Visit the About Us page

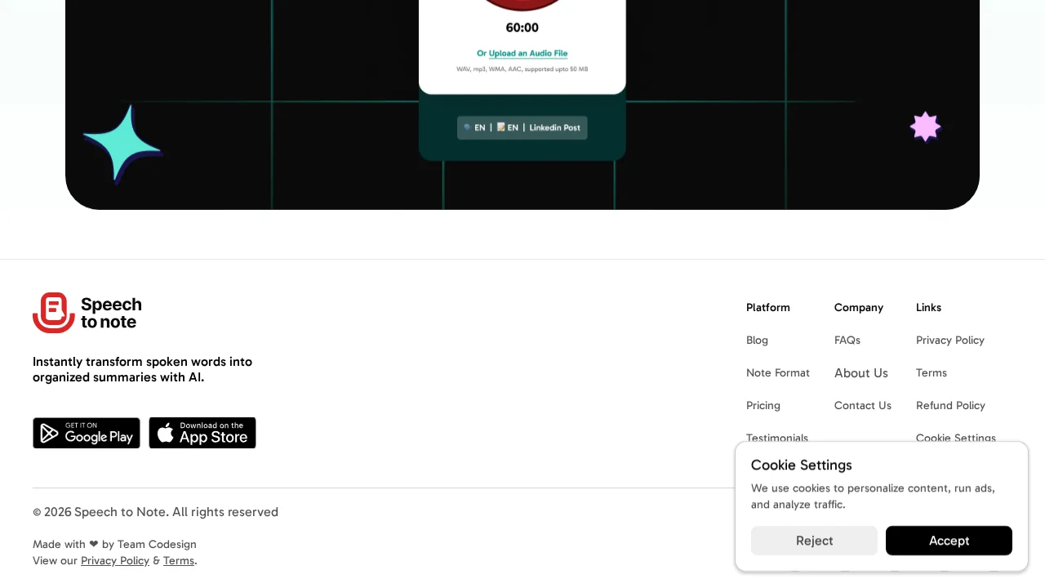point(860,373)
